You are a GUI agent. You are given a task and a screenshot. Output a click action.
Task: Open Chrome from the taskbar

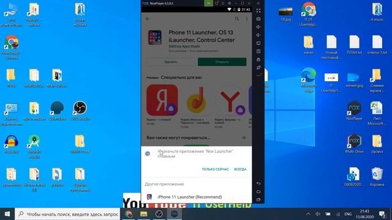pos(129,214)
